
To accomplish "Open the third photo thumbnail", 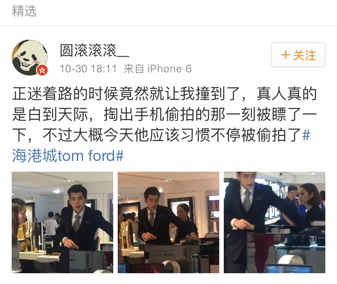I will pyautogui.click(x=275, y=222).
